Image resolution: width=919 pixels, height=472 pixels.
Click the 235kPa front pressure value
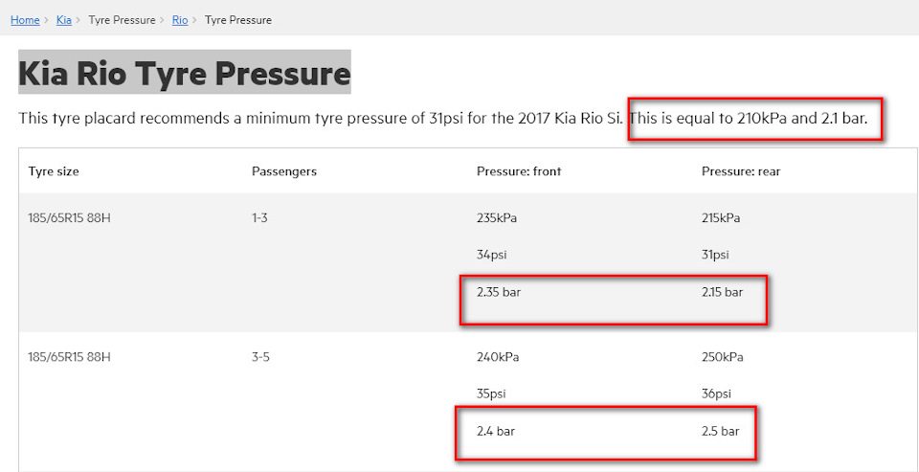(x=497, y=217)
